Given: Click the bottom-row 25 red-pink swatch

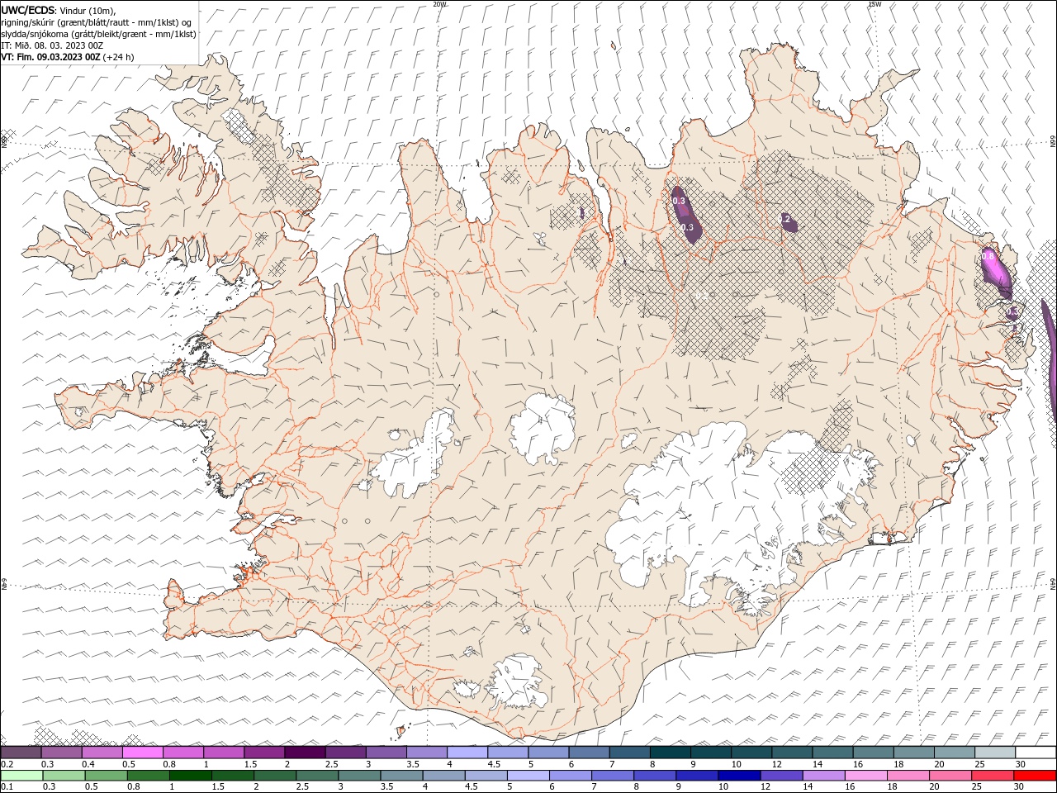Looking at the screenshot, I should click(x=991, y=776).
